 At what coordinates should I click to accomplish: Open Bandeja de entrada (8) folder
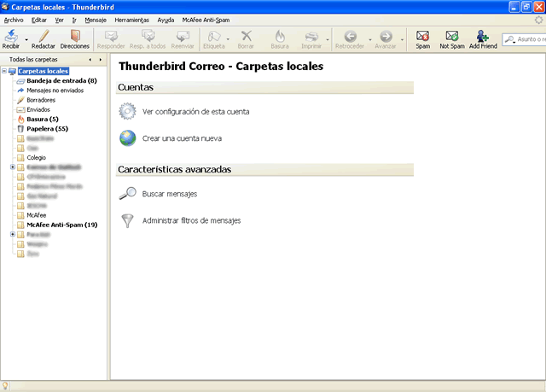pyautogui.click(x=61, y=81)
